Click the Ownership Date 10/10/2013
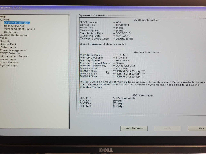Viewport: 206px width, 154px height. tap(123, 36)
